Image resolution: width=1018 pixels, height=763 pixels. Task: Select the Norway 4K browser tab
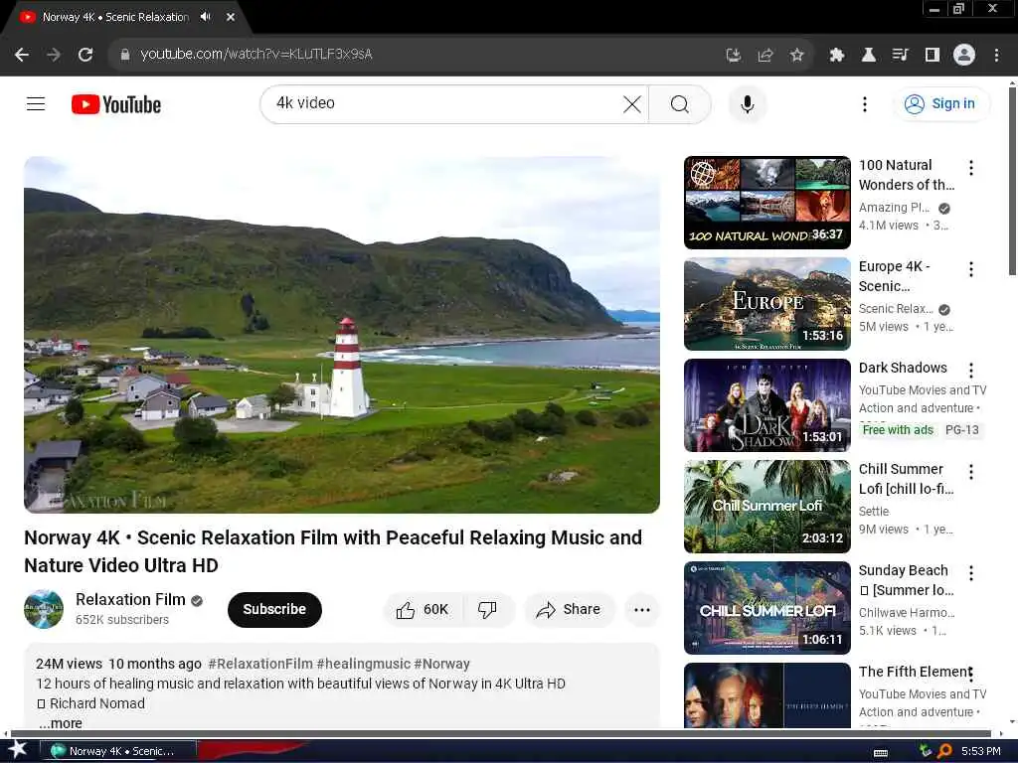115,18
